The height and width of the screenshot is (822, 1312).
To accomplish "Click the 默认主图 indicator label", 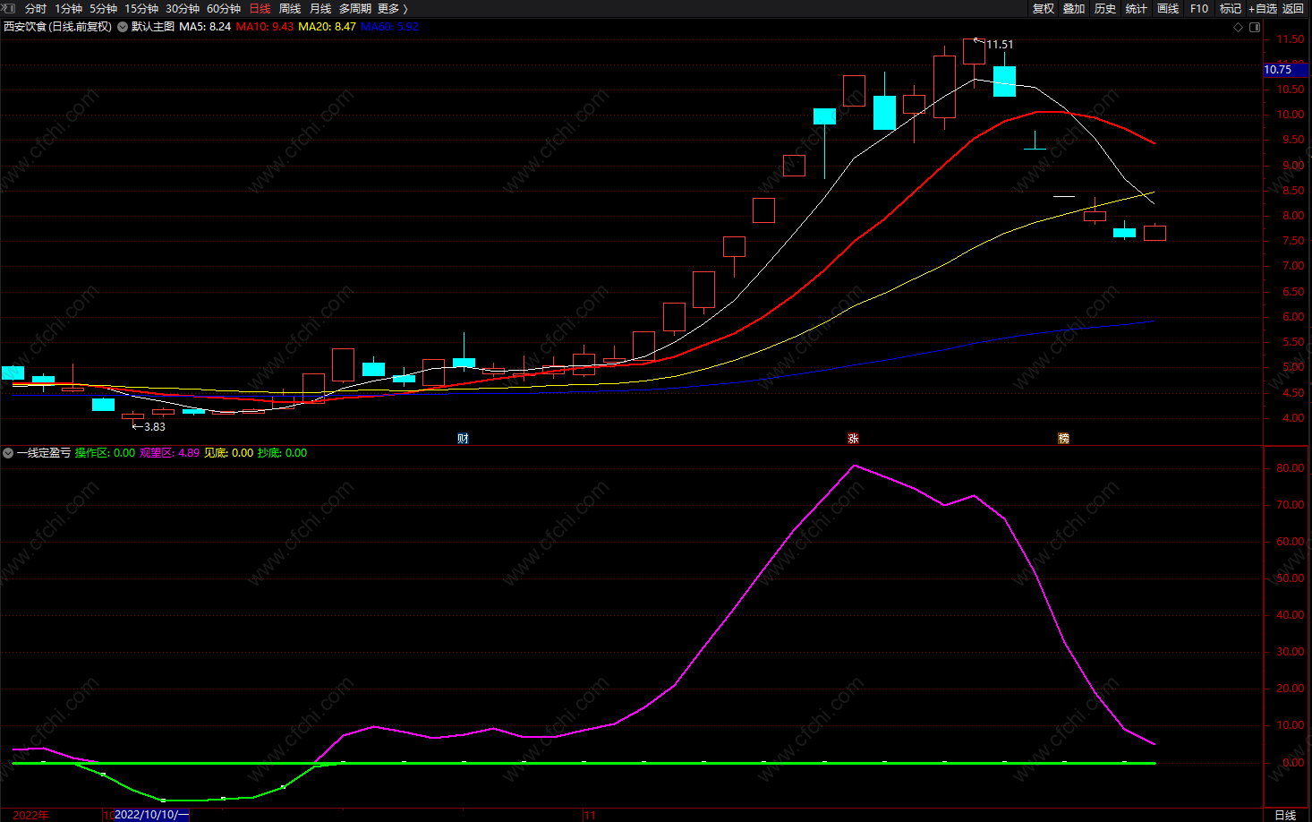I will [x=153, y=27].
